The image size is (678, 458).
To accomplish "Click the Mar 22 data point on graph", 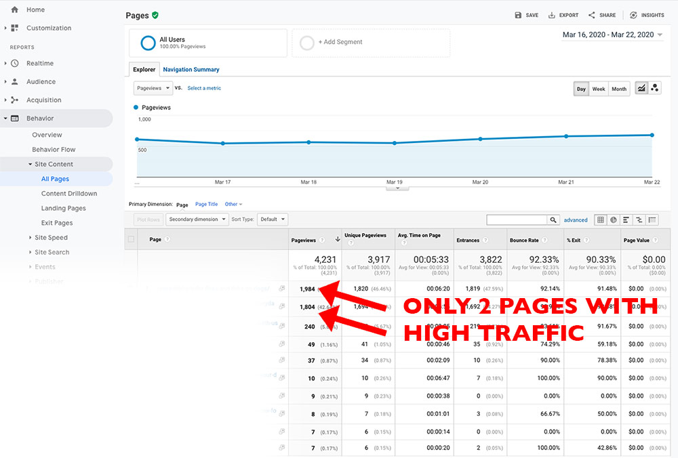I will coord(652,136).
